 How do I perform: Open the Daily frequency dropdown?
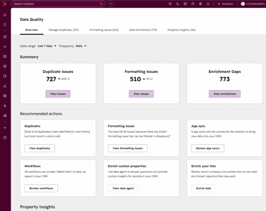81,46
